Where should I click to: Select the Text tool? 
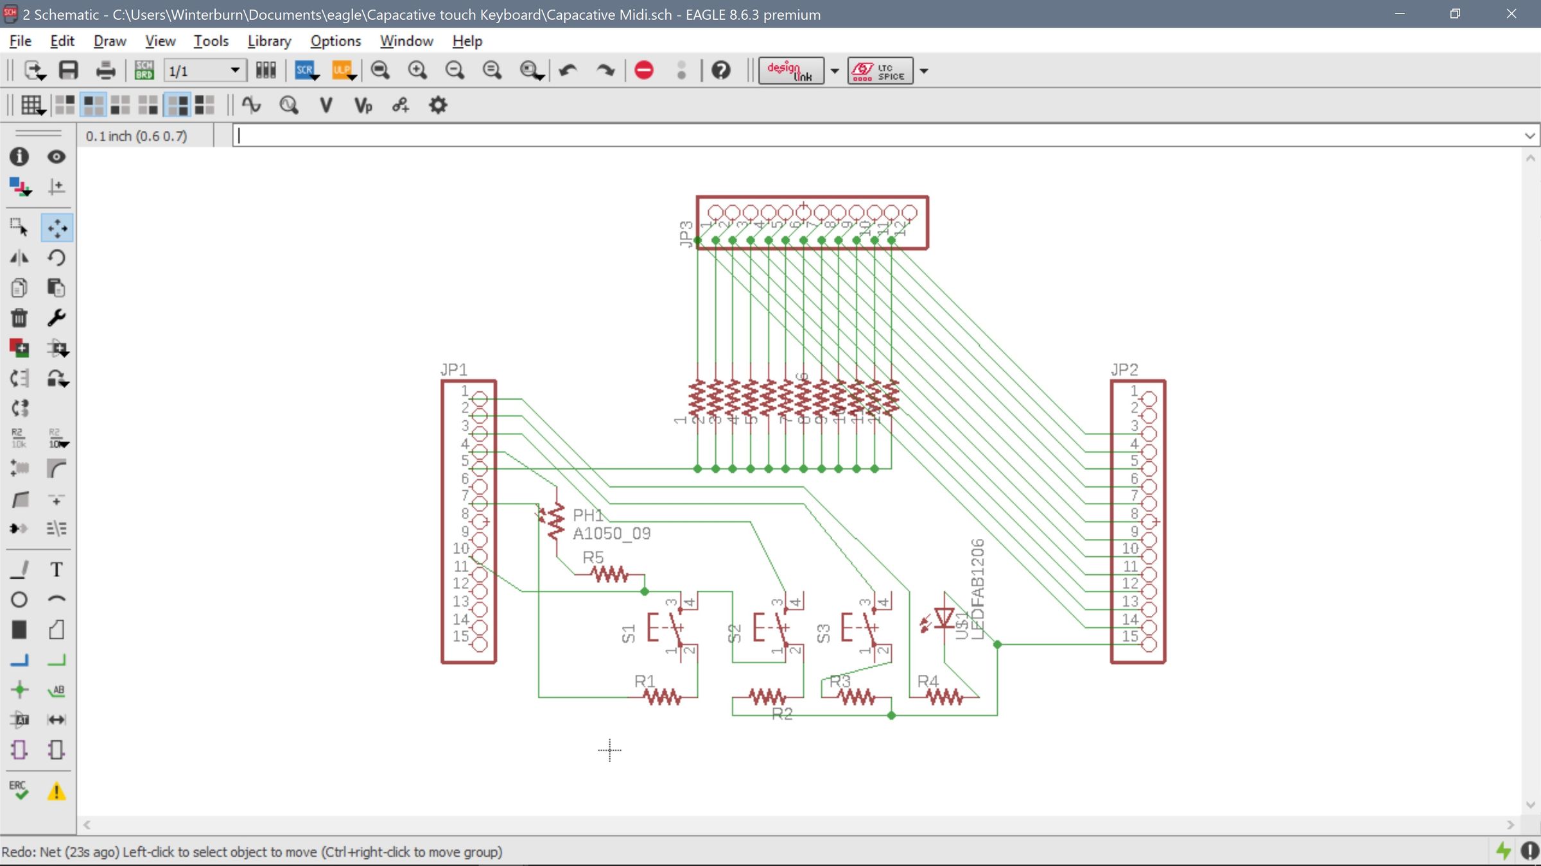pyautogui.click(x=57, y=569)
